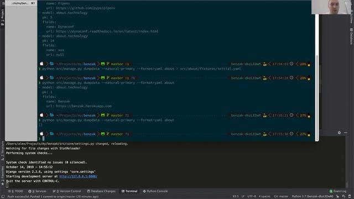
Task: Click the Apple logo in the latest prompt
Action: pos(41,134)
